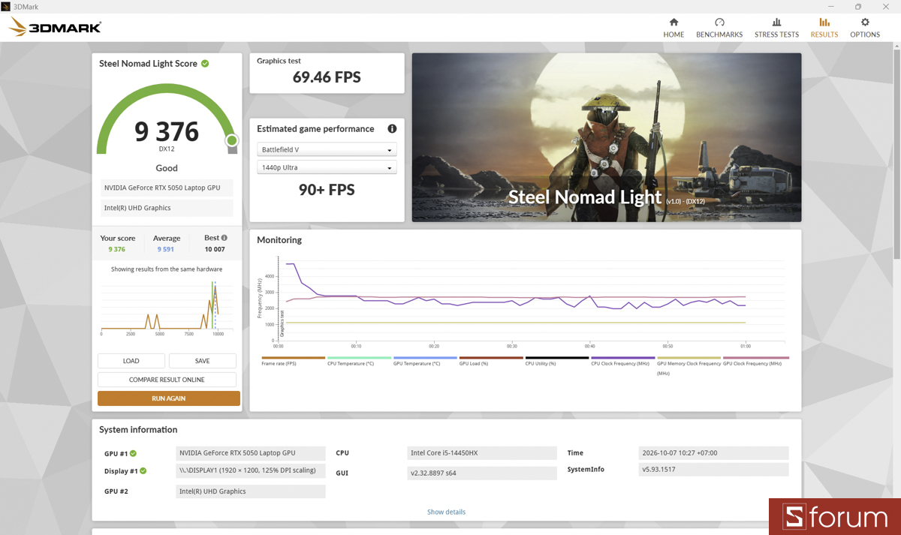Image resolution: width=901 pixels, height=535 pixels.
Task: Restore down the 3DMark window
Action: click(858, 6)
